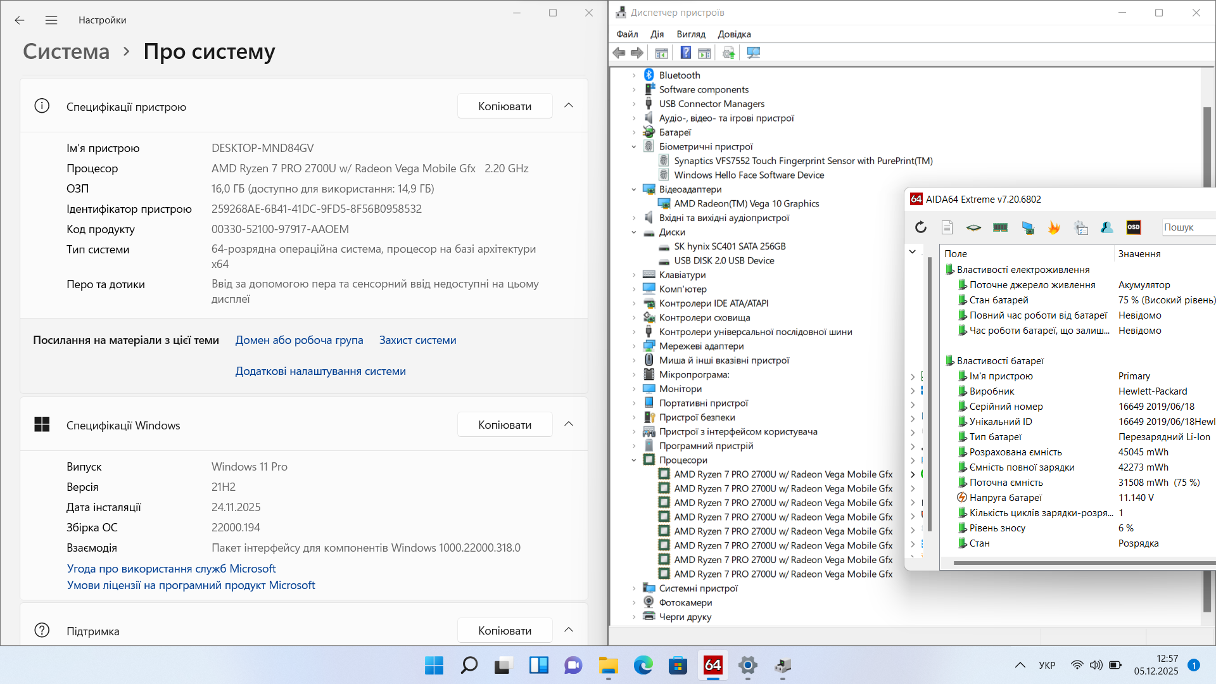Open the AIDA64 report document icon

tap(947, 227)
